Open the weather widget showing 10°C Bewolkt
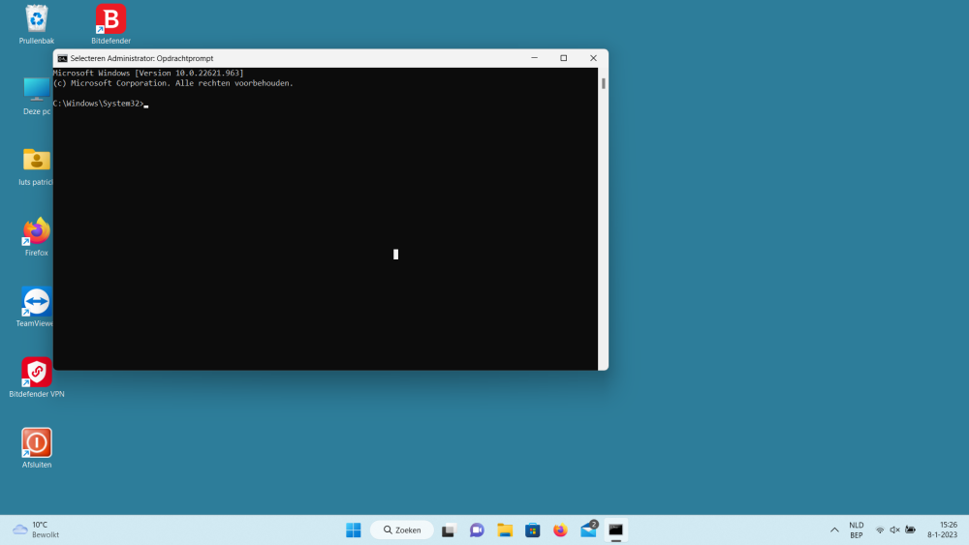The image size is (969, 545). point(36,530)
